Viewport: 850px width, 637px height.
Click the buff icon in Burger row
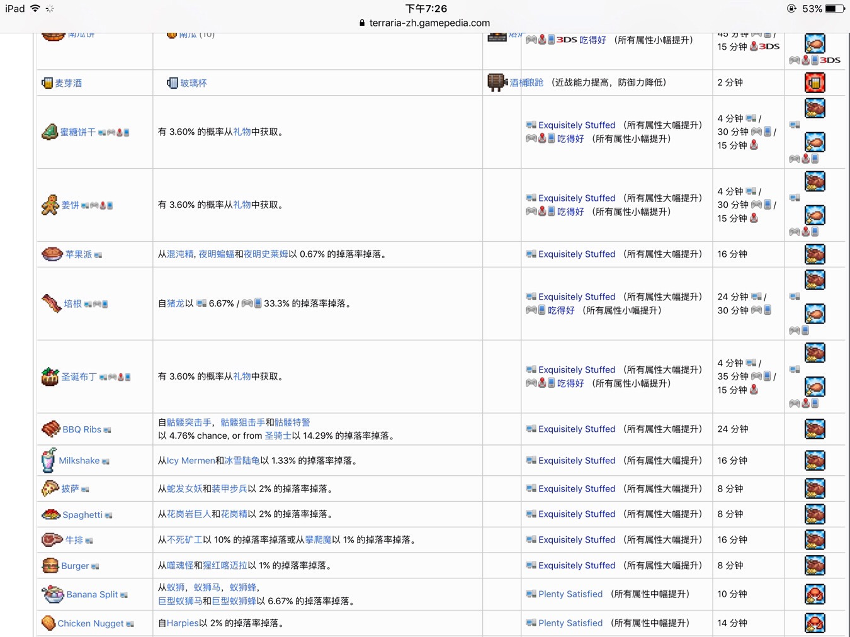[x=815, y=565]
